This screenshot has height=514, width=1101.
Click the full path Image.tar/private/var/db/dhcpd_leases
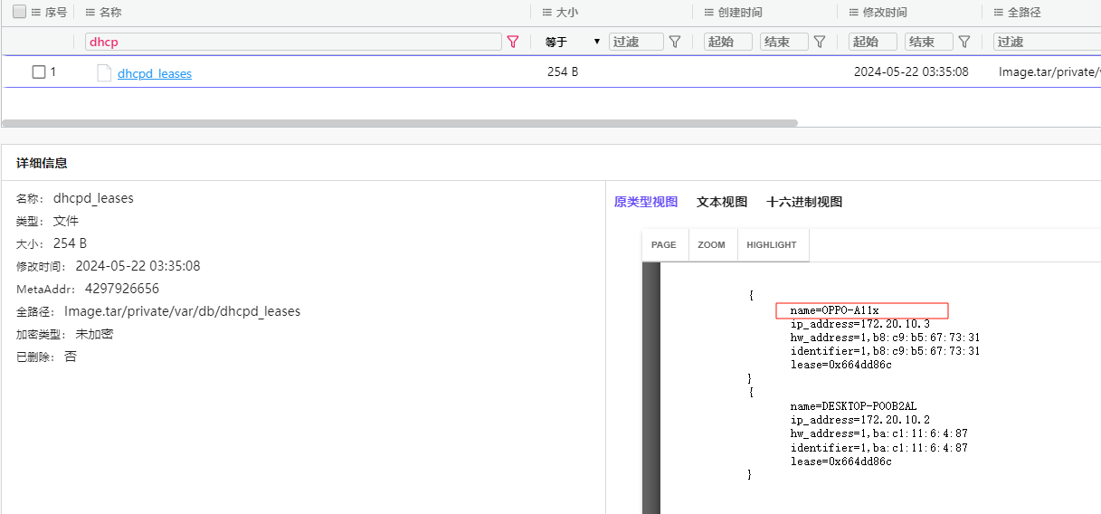[x=182, y=311]
